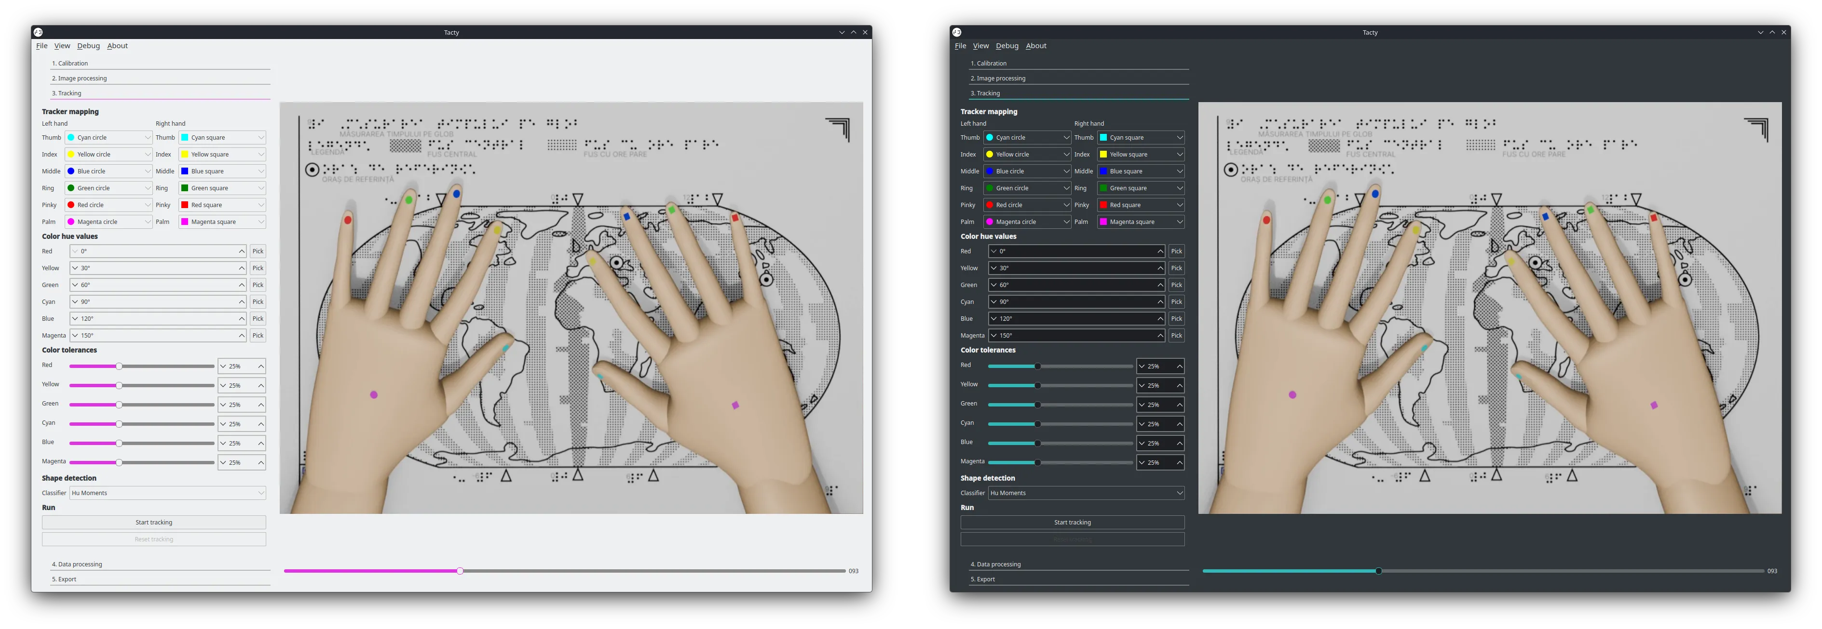Click Magenta tolerance slider handle in dark window
Screen dimensions: 1822x629
(1038, 463)
